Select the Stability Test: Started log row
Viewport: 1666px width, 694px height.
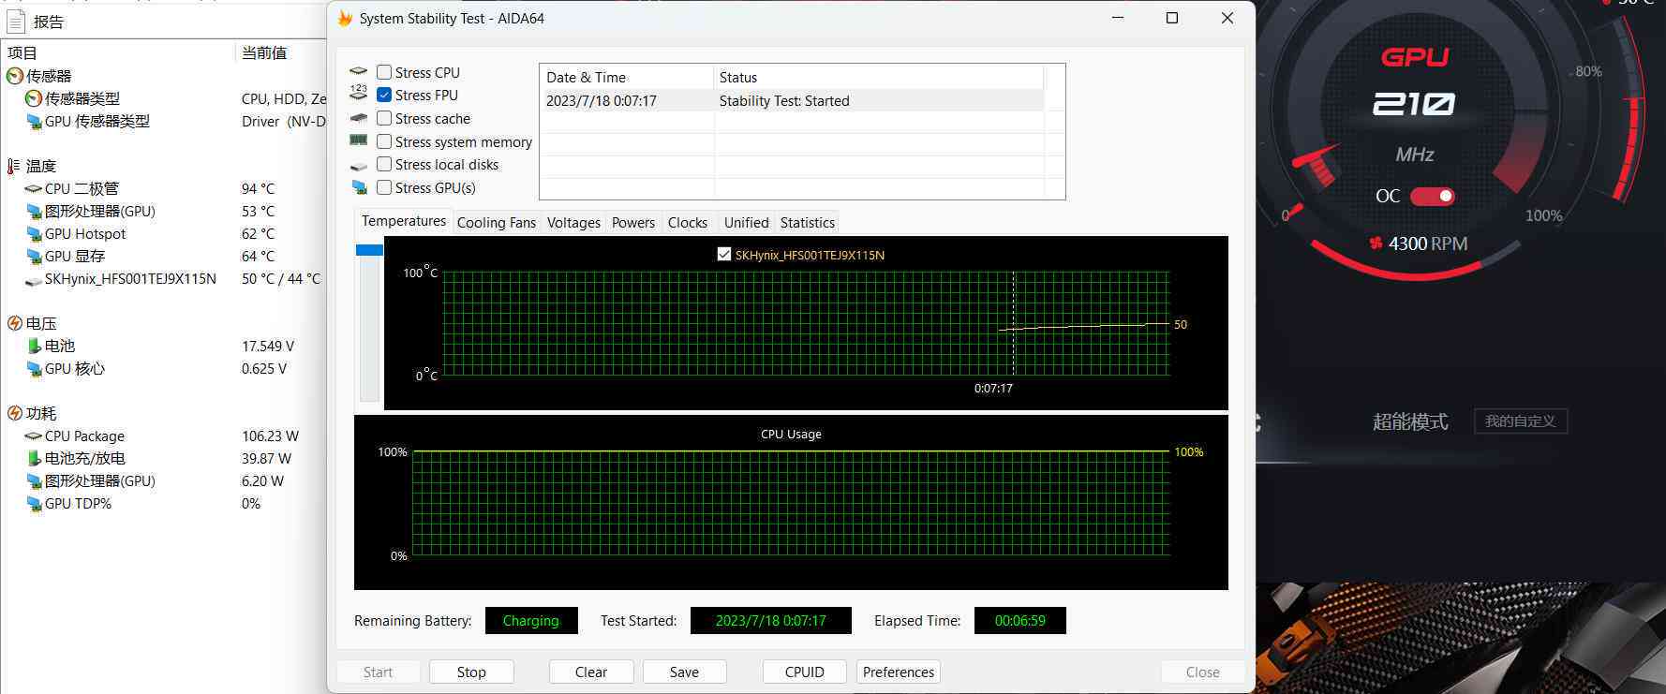[x=792, y=100]
